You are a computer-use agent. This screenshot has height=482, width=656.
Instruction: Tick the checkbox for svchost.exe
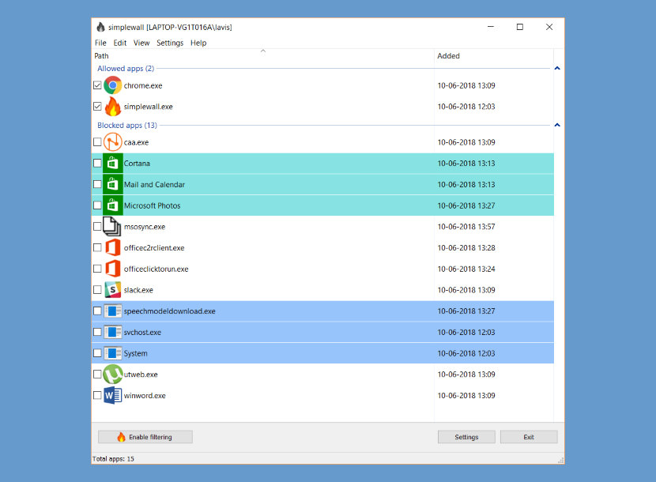tap(97, 332)
